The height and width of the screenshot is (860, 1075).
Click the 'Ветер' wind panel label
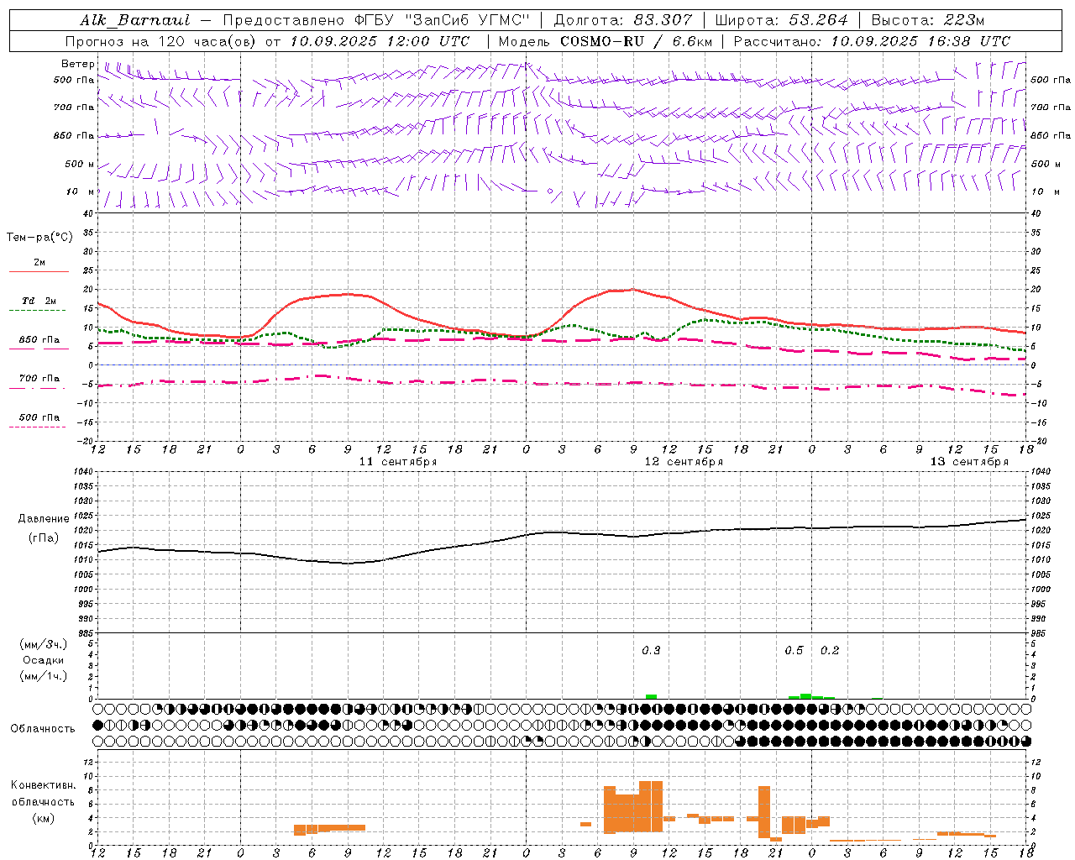(78, 64)
